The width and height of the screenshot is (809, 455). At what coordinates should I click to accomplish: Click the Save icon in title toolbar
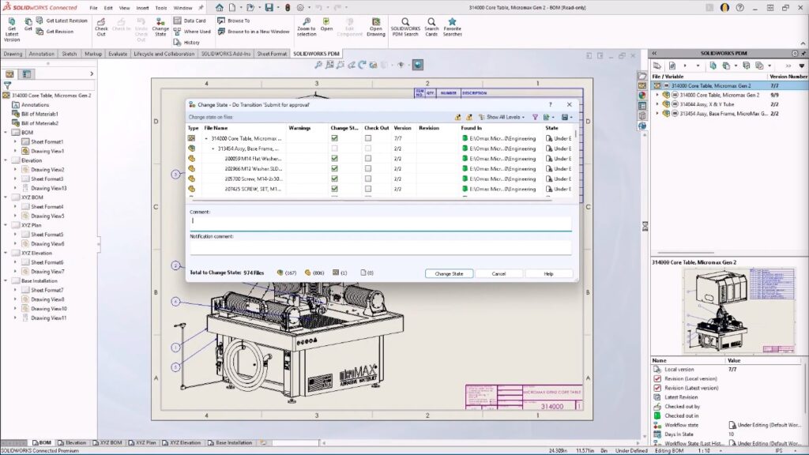269,8
